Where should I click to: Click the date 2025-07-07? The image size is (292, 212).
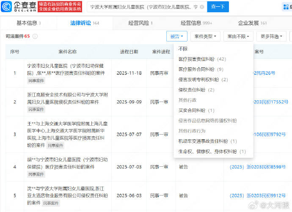pyautogui.click(x=129, y=135)
